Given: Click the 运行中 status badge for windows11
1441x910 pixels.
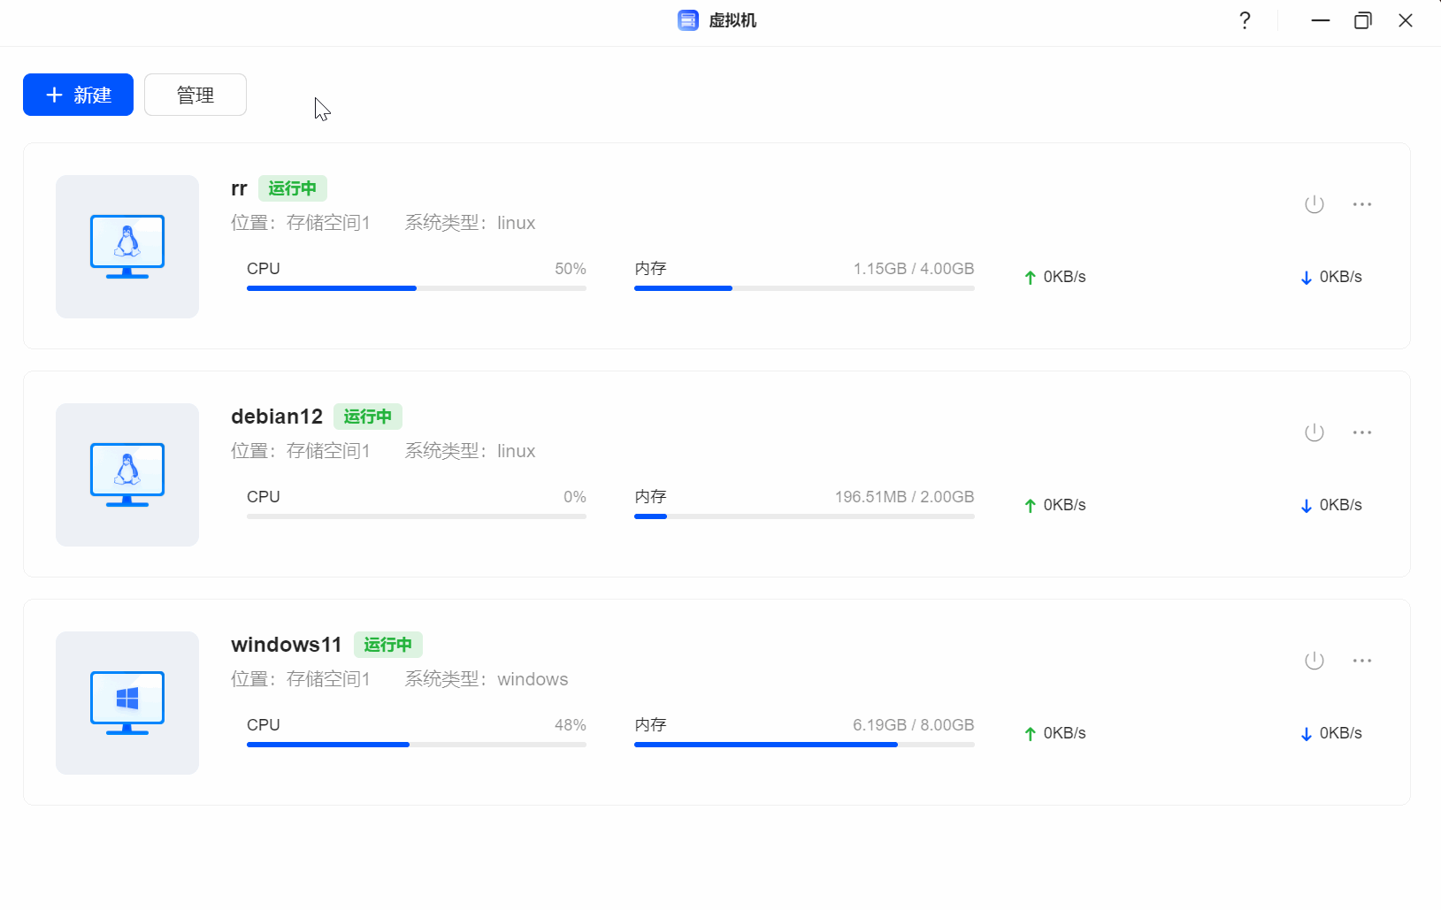Looking at the screenshot, I should pyautogui.click(x=388, y=645).
